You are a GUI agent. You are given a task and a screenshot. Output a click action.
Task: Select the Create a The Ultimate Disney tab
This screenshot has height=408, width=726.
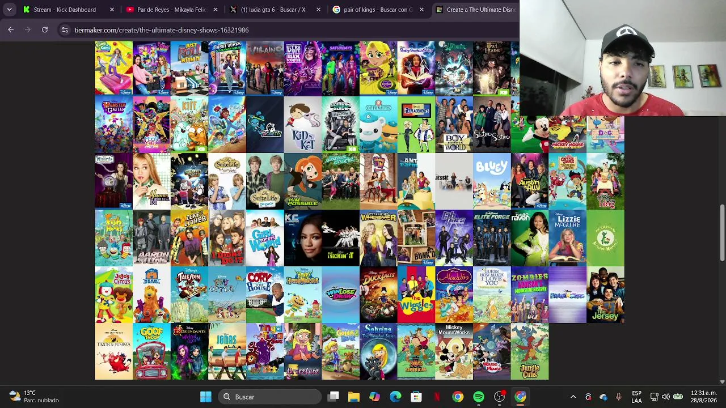(x=475, y=10)
